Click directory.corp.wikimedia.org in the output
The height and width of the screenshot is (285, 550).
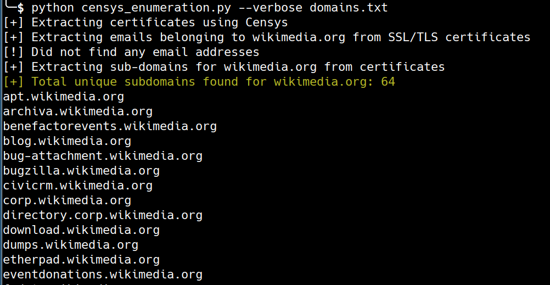103,215
